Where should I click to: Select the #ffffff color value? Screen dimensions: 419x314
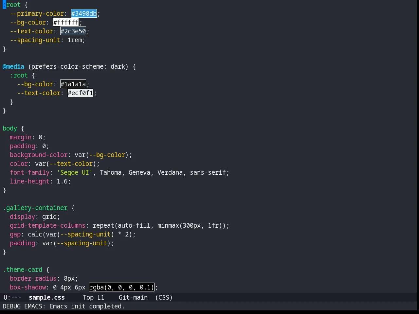(66, 22)
